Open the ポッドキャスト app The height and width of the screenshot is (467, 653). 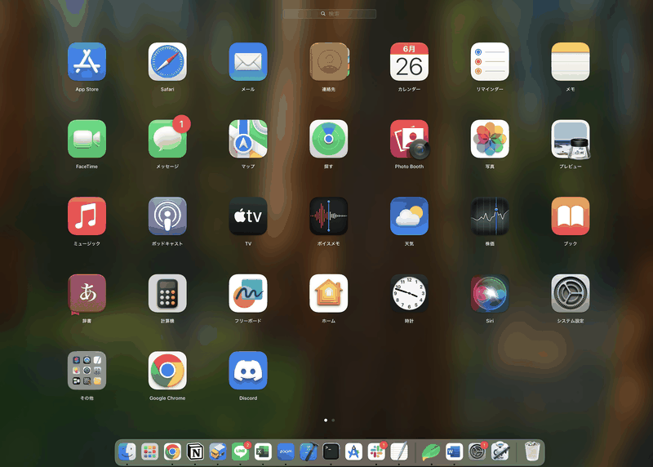coord(167,216)
